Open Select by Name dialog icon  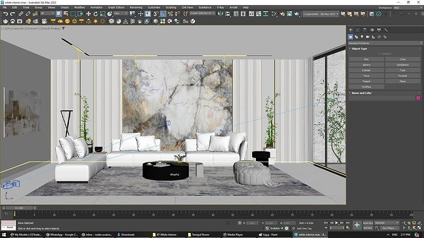coord(66,14)
